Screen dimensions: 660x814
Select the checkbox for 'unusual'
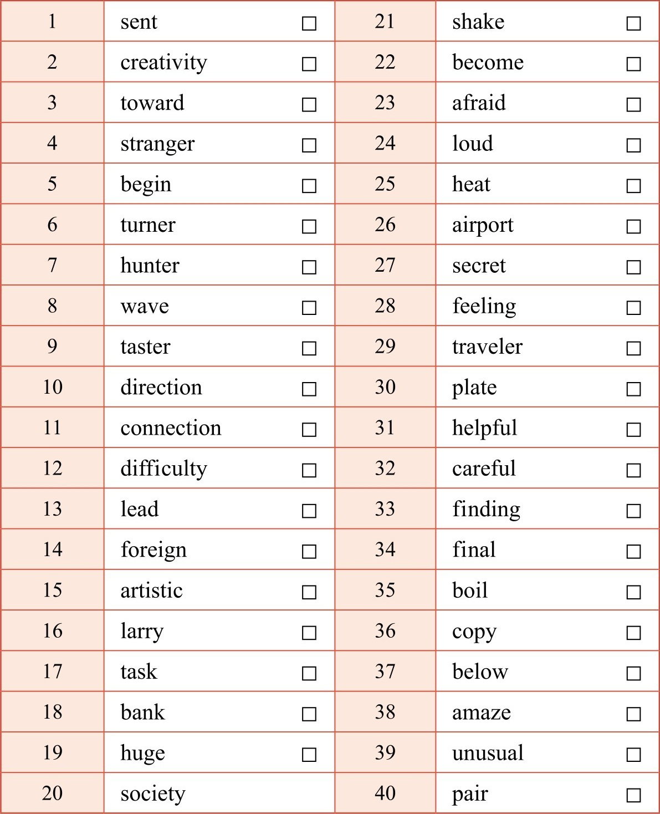tap(633, 755)
